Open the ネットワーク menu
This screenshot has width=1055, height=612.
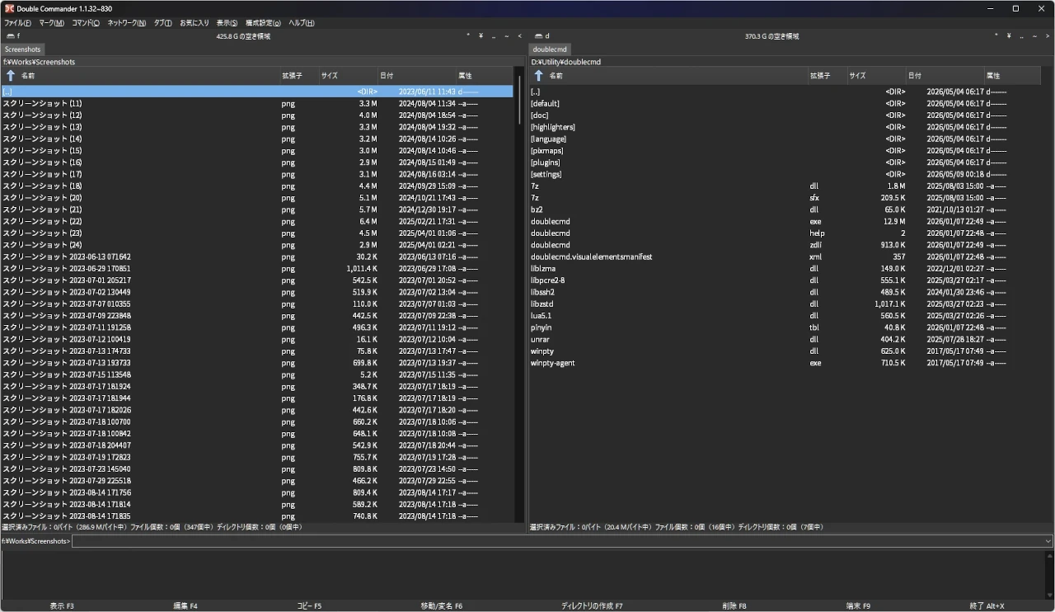(x=127, y=23)
